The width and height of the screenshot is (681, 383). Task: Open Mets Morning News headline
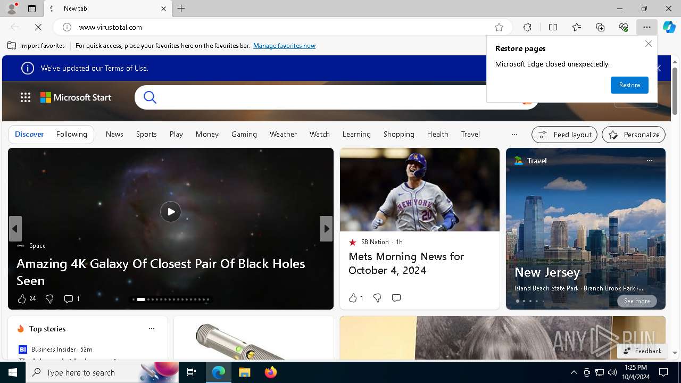point(406,263)
